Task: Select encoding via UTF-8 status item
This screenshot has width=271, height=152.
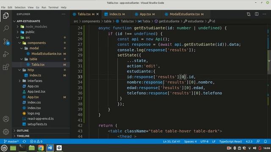Action: [x=204, y=141]
